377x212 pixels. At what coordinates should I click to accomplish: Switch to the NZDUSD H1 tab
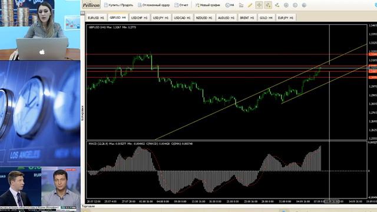click(204, 18)
